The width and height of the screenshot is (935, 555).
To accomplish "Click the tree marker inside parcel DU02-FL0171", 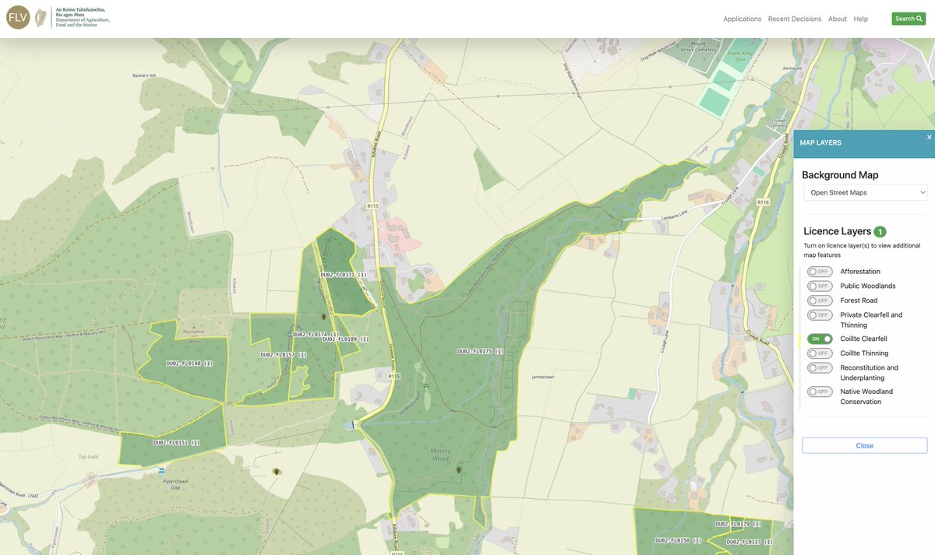I will (x=323, y=317).
